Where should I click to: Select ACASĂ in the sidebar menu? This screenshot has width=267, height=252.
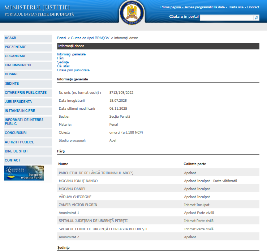pos(11,38)
